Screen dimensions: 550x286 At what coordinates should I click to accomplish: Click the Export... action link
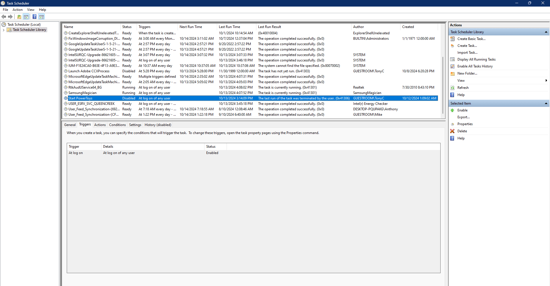463,117
